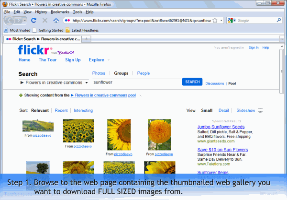The width and height of the screenshot is (287, 200).
Task: Switch search to People tab
Action: [143, 73]
